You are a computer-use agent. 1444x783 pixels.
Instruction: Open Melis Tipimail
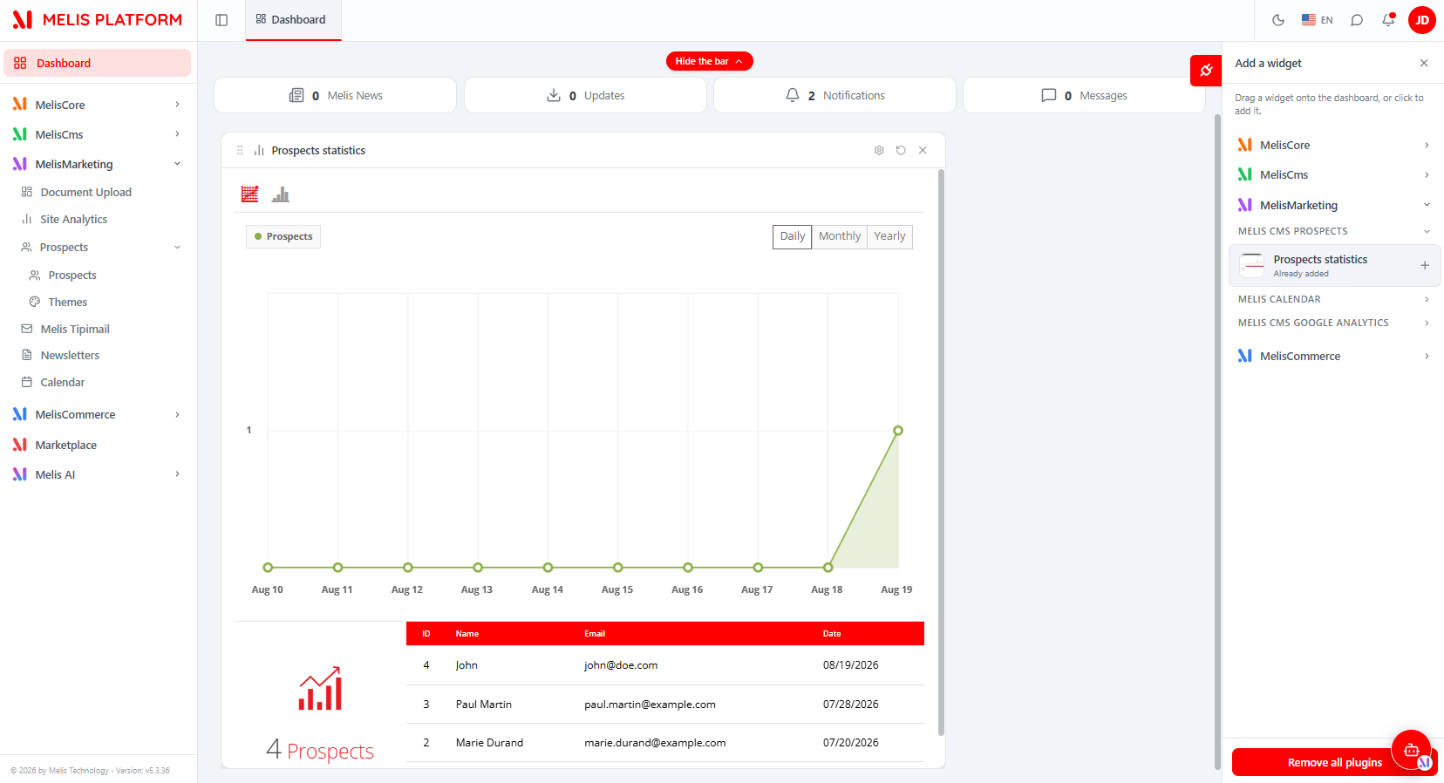pyautogui.click(x=75, y=329)
